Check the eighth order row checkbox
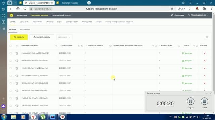The width and height of the screenshot is (215, 120). click(10, 106)
